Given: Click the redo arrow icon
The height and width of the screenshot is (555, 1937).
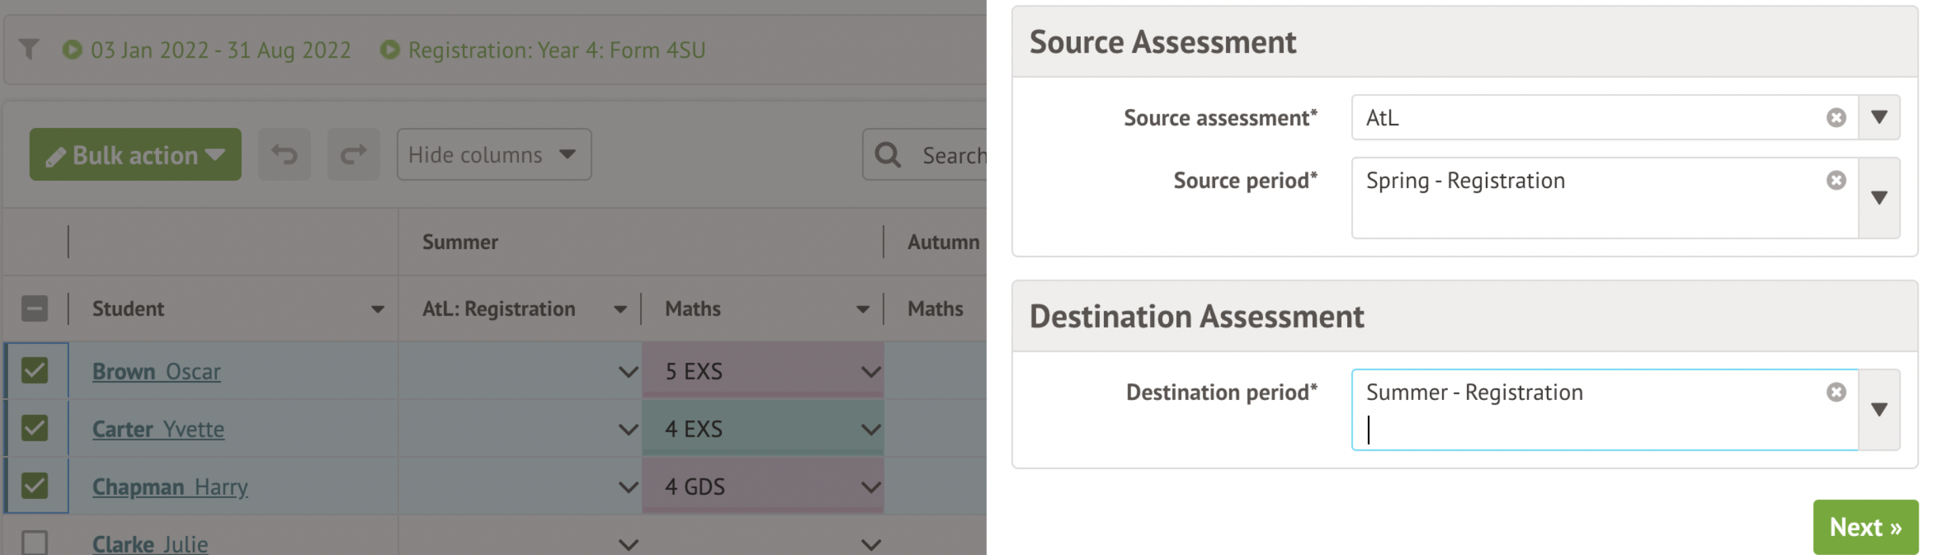Looking at the screenshot, I should [x=354, y=155].
